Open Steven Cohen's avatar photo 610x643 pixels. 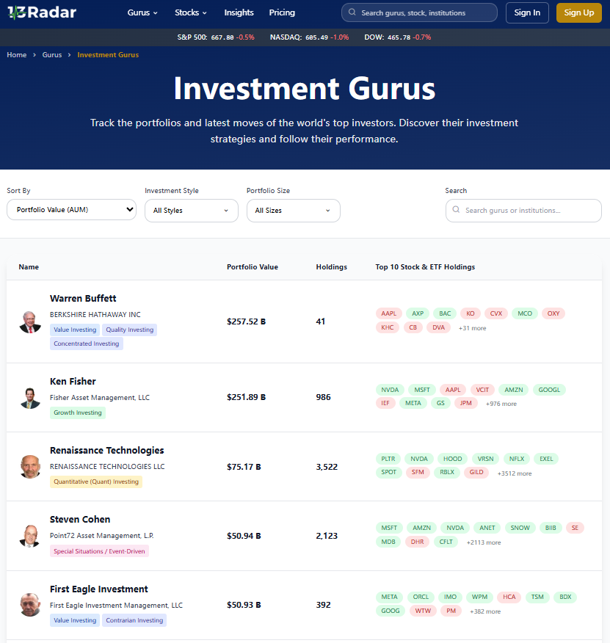coord(30,536)
